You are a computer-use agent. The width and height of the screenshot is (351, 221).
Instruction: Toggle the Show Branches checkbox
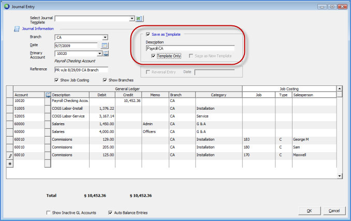coord(105,80)
